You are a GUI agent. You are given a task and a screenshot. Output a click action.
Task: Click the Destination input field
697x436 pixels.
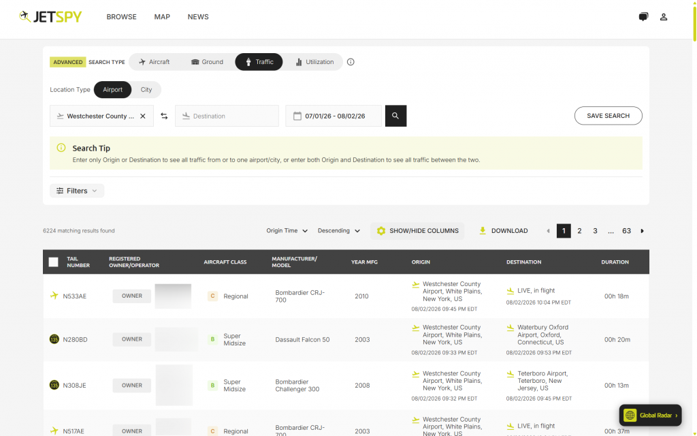(227, 116)
